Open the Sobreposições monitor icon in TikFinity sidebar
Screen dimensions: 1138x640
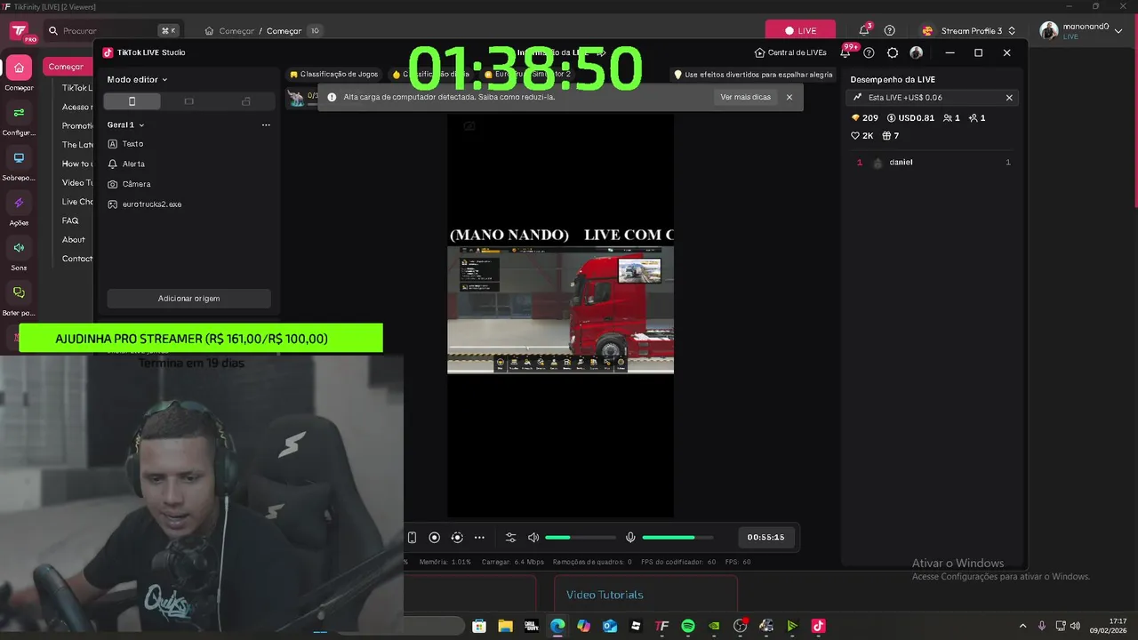point(19,157)
